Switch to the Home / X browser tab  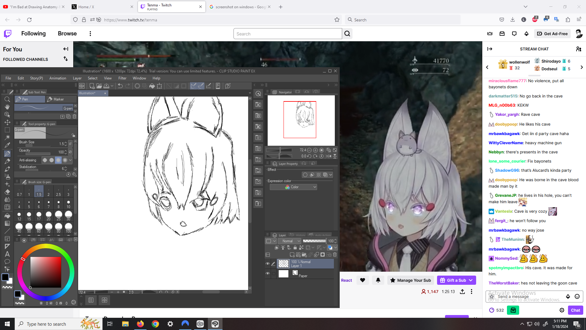(x=102, y=7)
